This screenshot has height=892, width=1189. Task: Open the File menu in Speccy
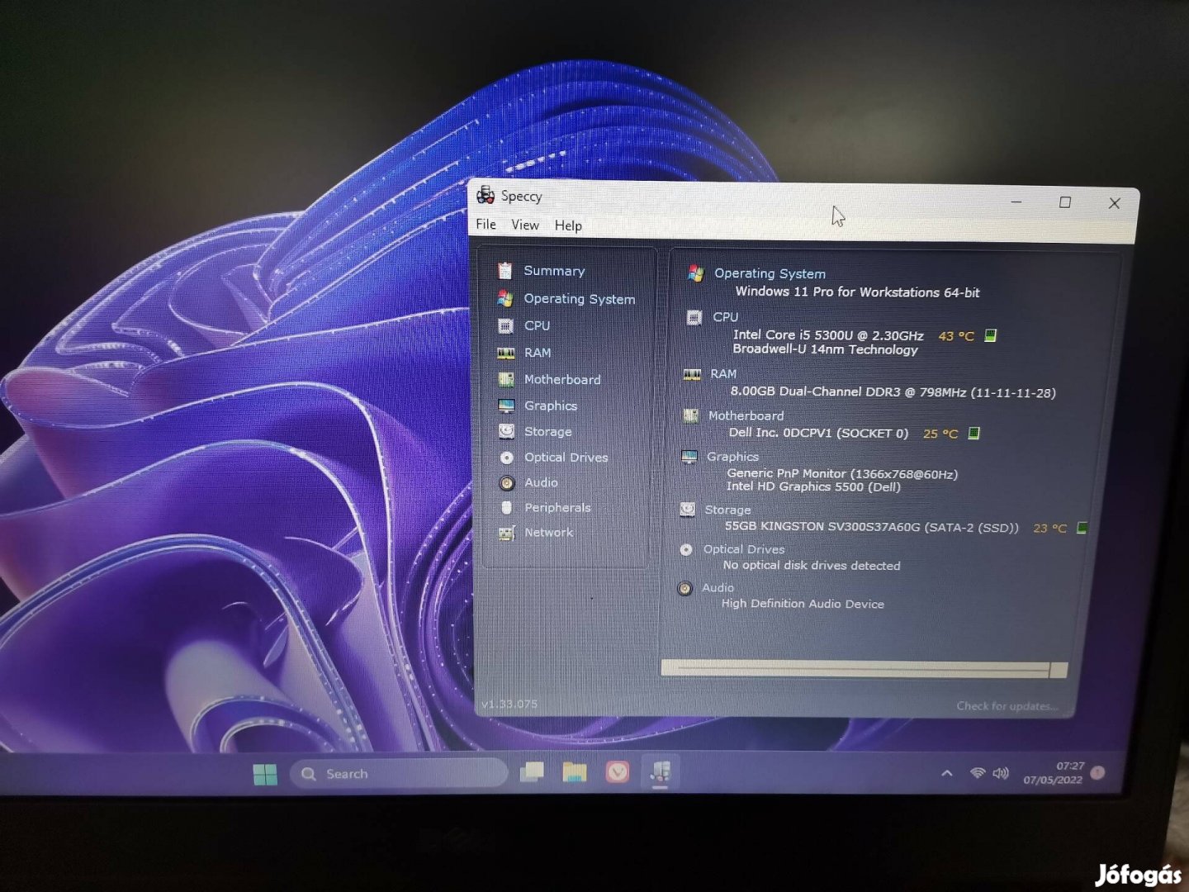click(486, 224)
